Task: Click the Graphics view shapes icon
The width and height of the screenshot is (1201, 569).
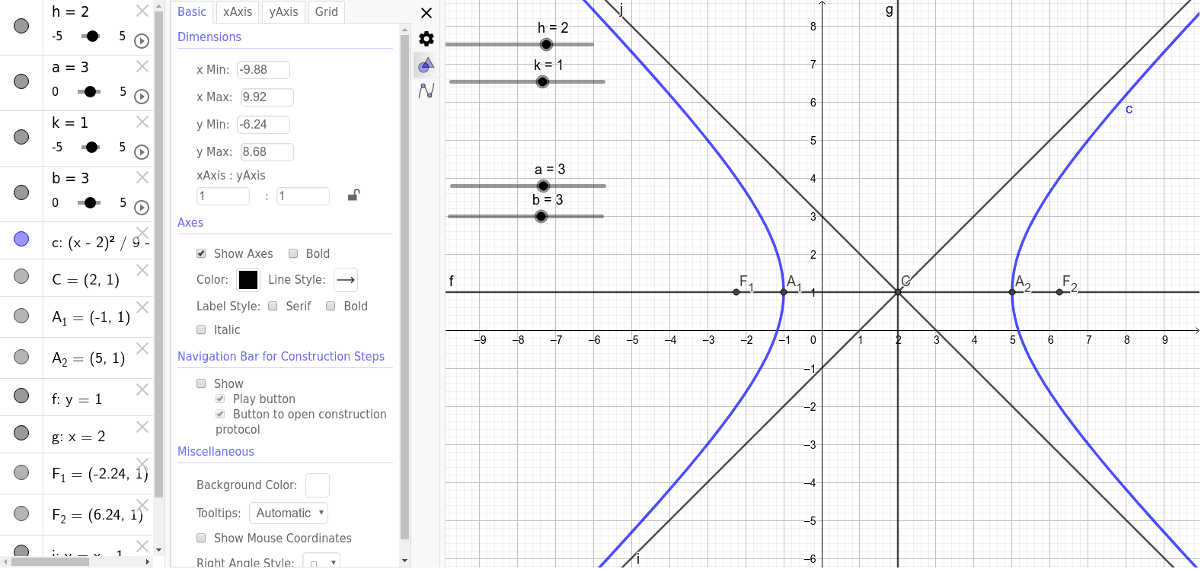Action: (426, 65)
